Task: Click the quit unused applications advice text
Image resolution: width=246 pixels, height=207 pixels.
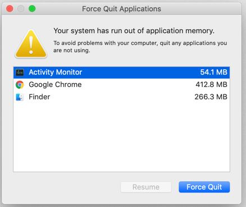Action: point(140,47)
